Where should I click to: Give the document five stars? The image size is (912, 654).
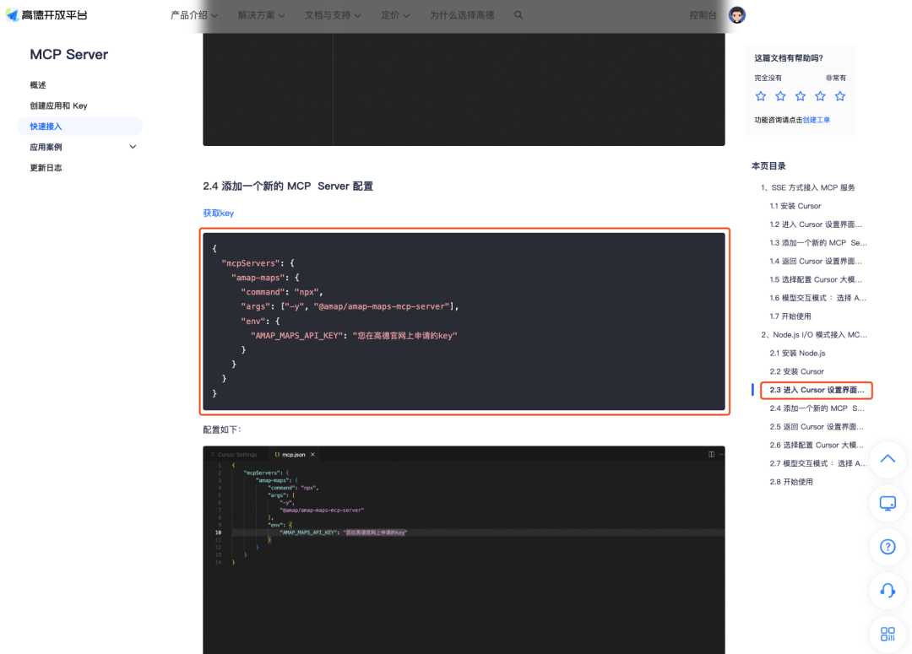click(839, 96)
